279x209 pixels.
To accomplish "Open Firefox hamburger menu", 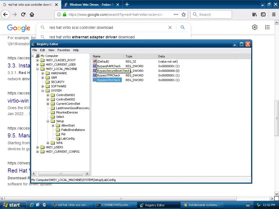I will click(x=274, y=14).
